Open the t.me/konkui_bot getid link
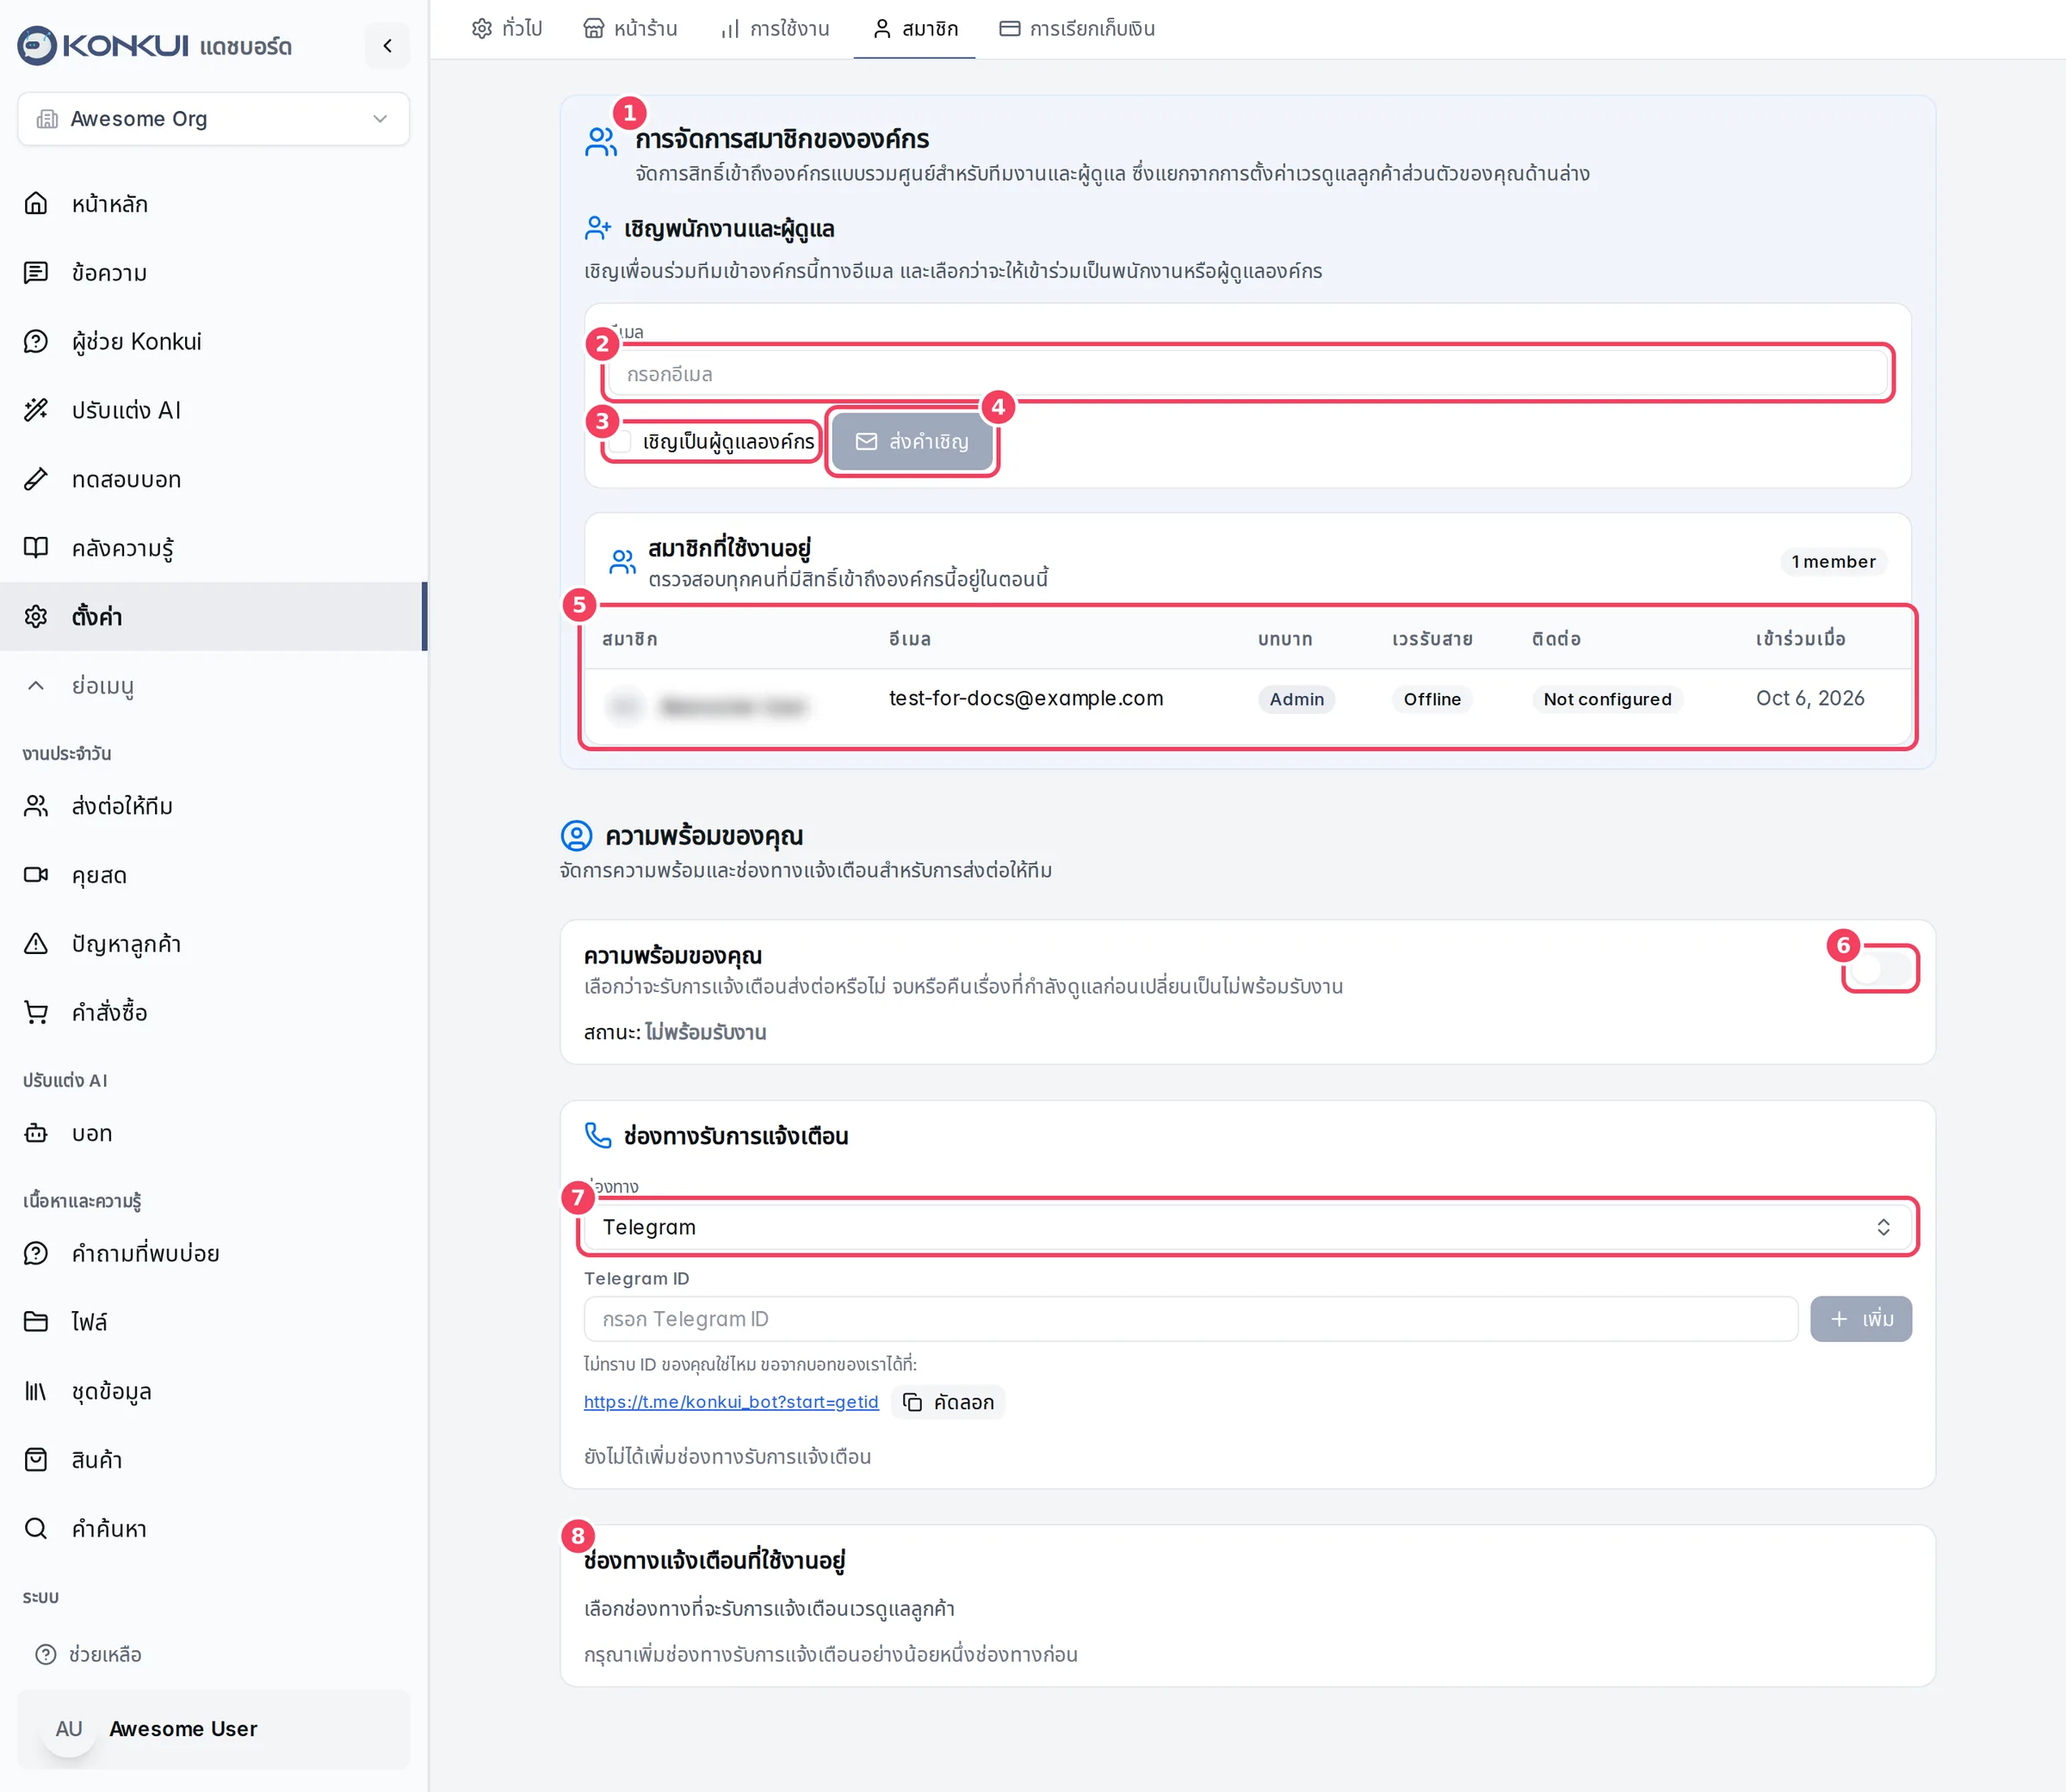 [x=732, y=1402]
